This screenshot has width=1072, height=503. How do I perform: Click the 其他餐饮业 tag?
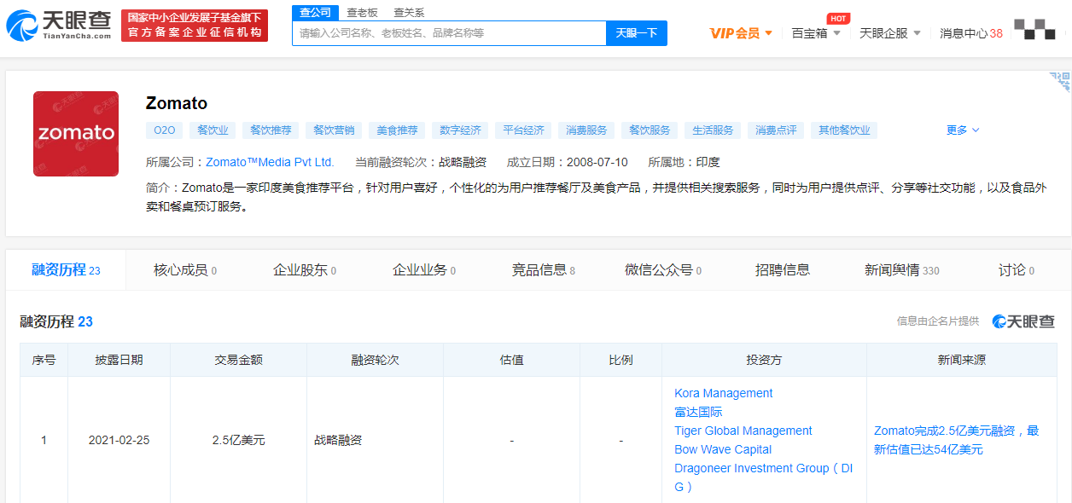(844, 130)
